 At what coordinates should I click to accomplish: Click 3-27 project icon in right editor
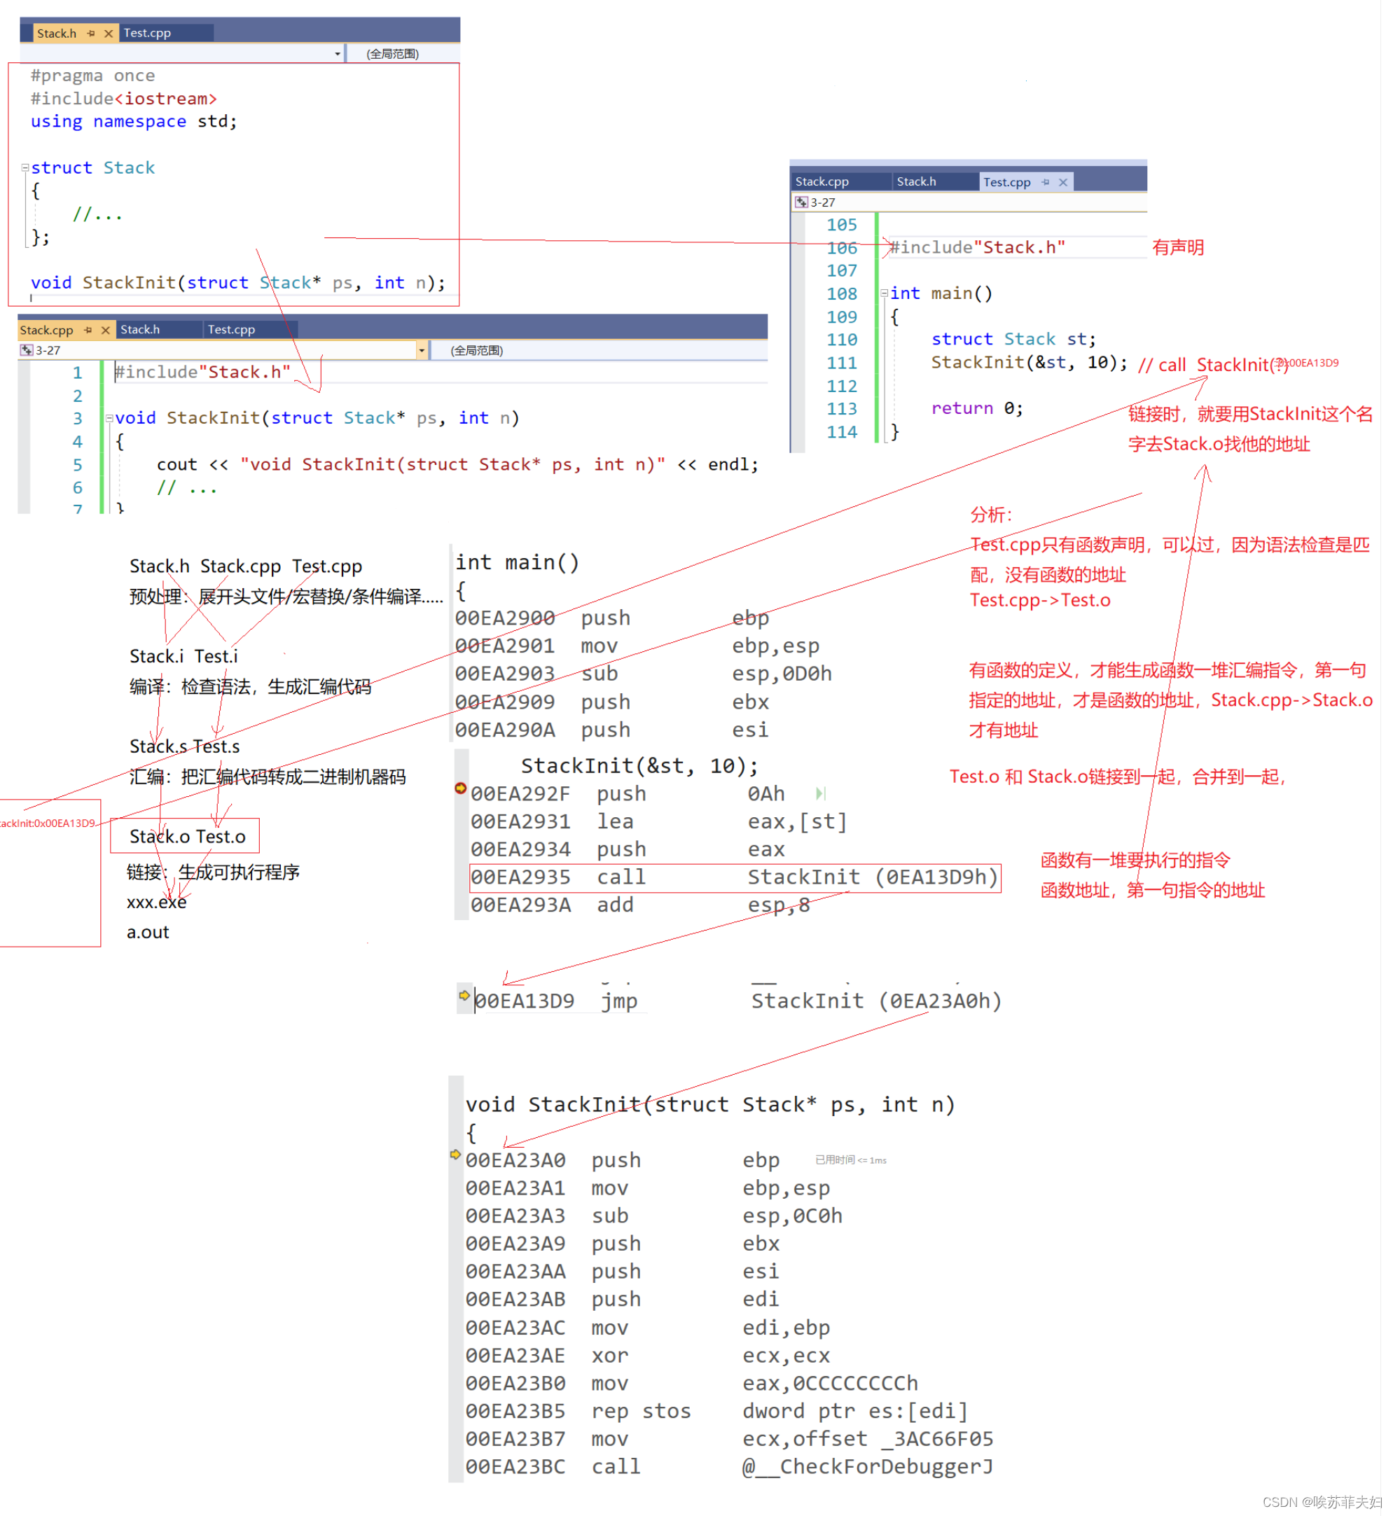(x=801, y=202)
